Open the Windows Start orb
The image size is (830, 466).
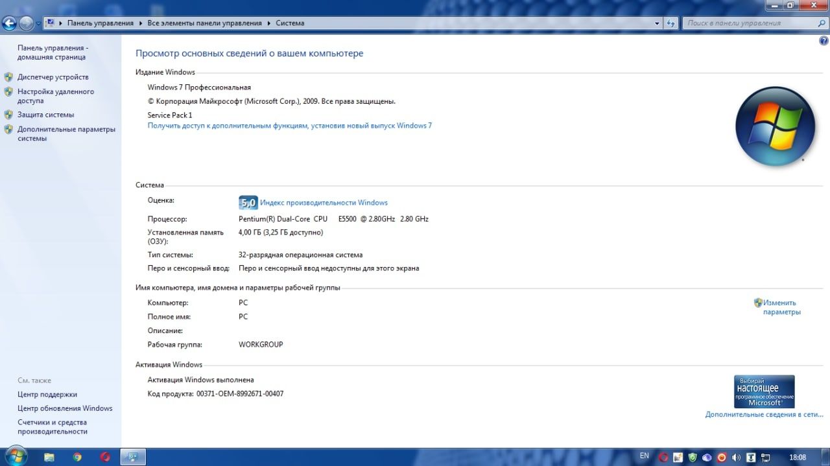point(15,456)
